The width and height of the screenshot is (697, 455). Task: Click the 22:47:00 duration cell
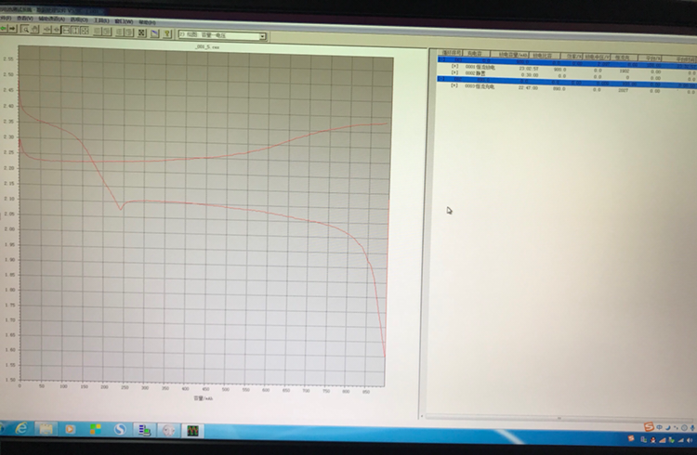528,88
